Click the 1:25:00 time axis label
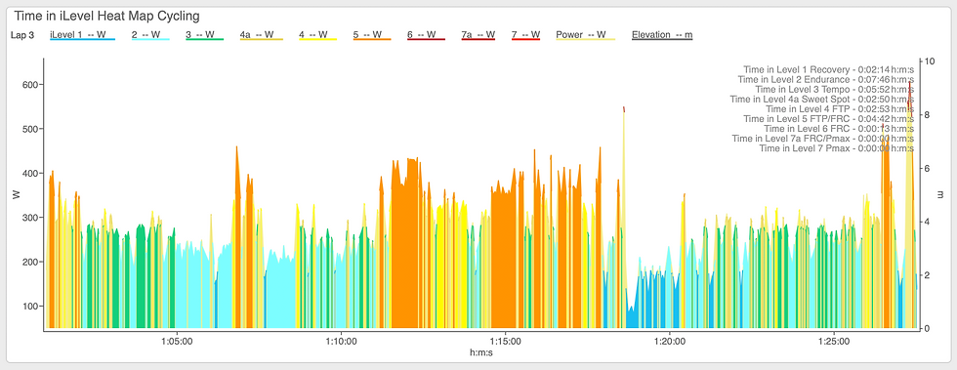The image size is (957, 370). pyautogui.click(x=834, y=342)
